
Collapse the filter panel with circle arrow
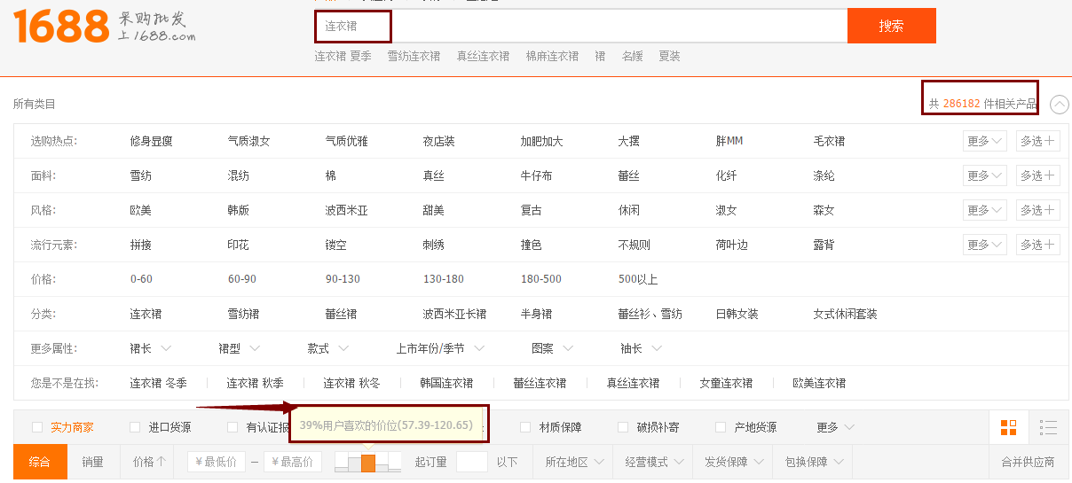coord(1059,105)
